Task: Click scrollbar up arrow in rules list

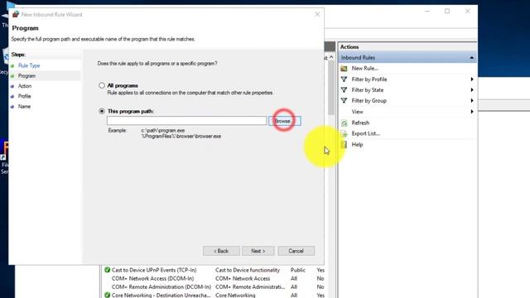Action: pos(331,57)
